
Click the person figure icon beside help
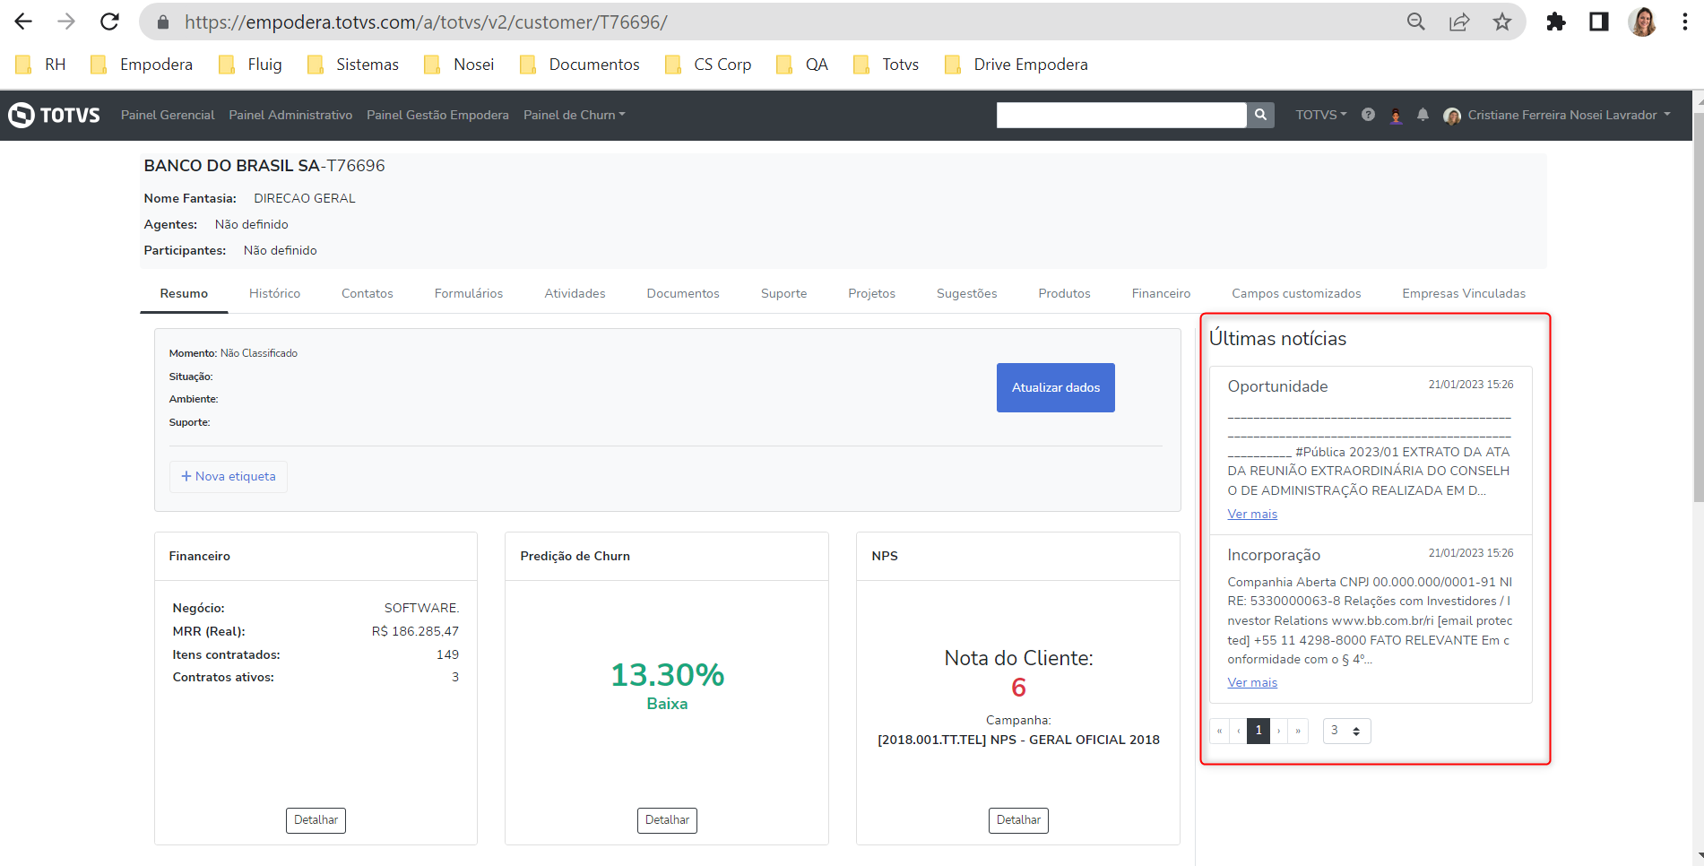(1396, 115)
